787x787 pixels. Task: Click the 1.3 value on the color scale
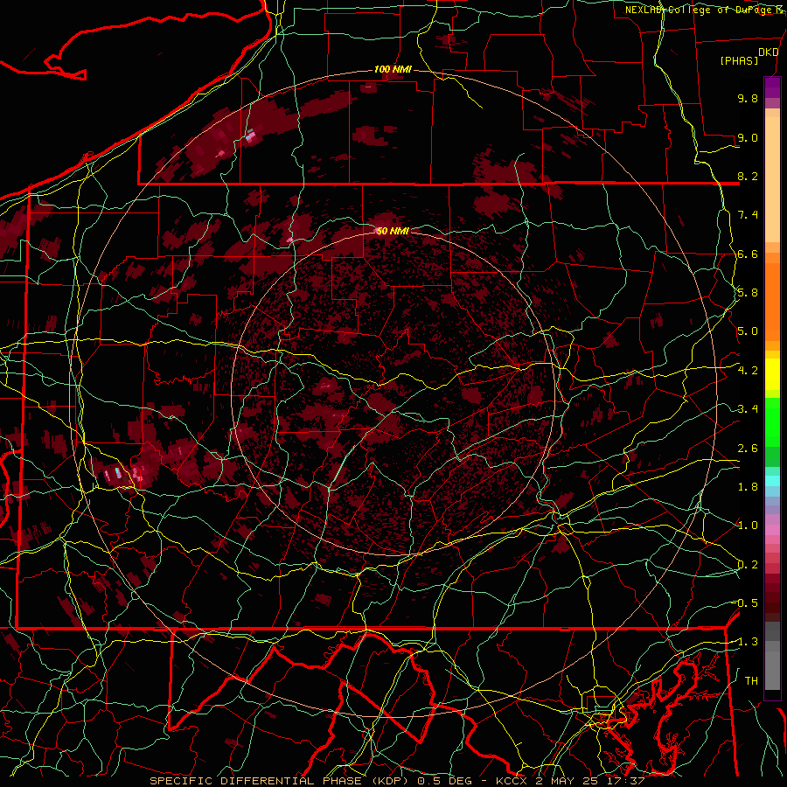point(748,642)
